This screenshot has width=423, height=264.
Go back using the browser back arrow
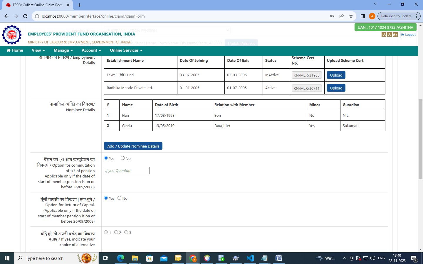[x=6, y=16]
